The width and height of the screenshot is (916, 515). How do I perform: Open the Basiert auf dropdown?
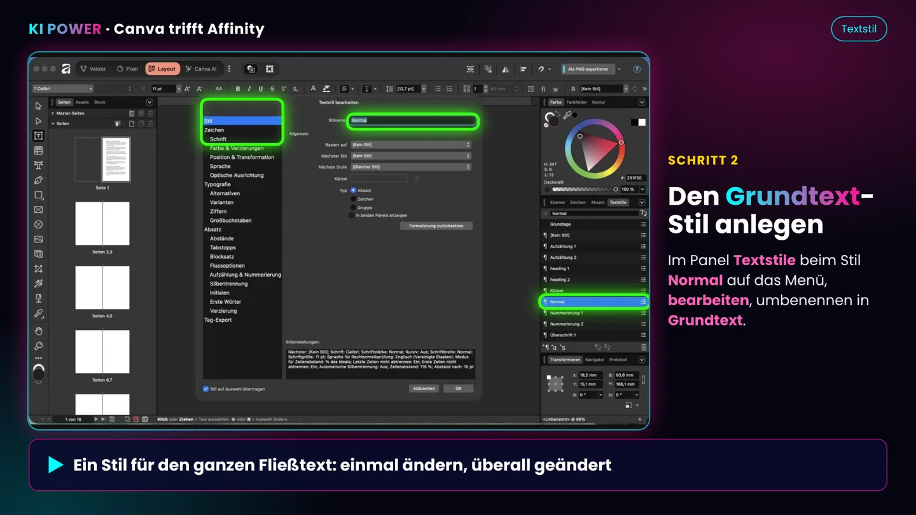coord(411,145)
